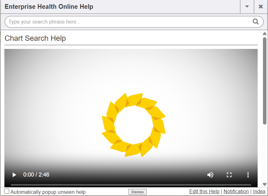The width and height of the screenshot is (268, 196).
Task: Click the Enterprise Health Online Help title
Action: [49, 7]
